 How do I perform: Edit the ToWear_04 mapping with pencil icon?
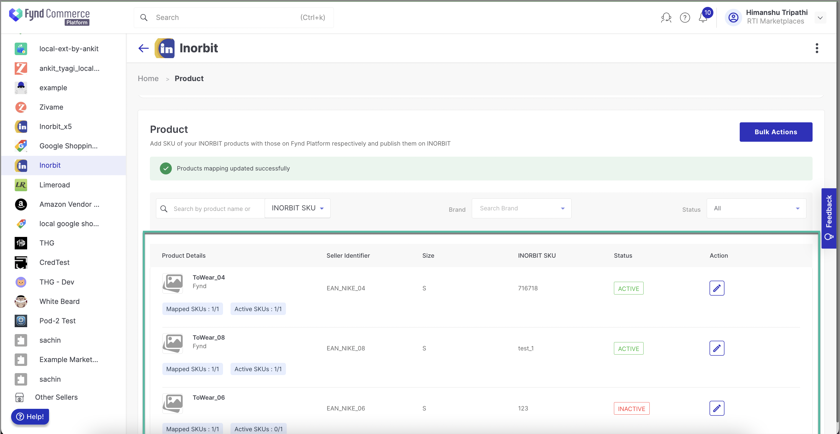click(x=717, y=288)
